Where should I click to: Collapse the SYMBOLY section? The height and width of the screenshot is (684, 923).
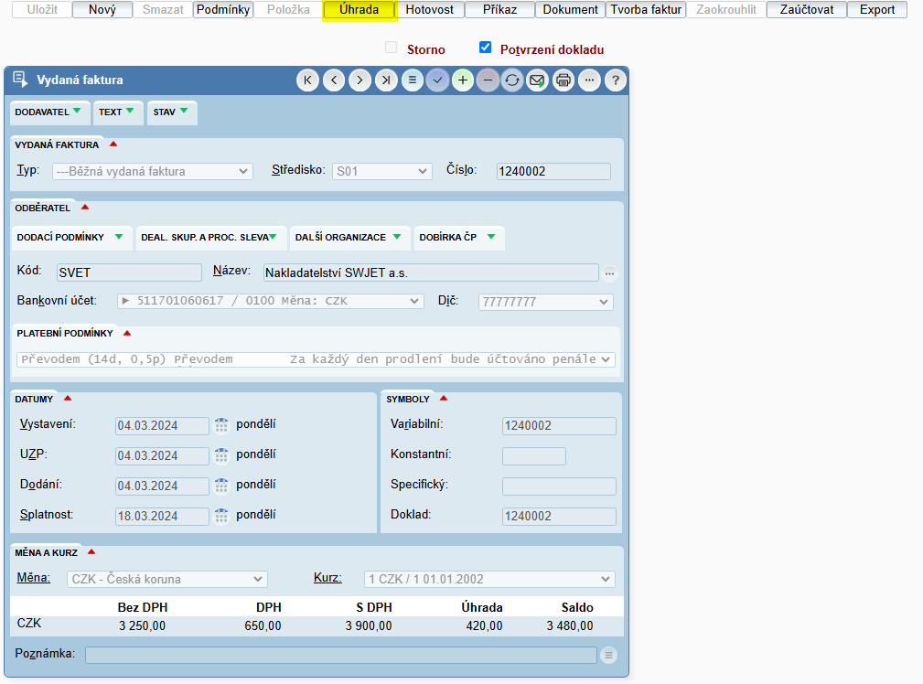pyautogui.click(x=444, y=399)
